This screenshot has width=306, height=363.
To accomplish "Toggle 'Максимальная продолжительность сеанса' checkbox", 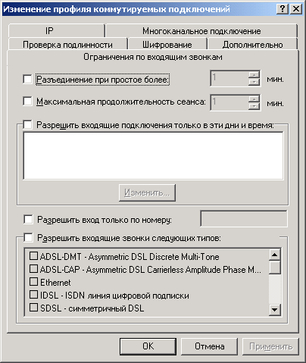I will 27,102.
